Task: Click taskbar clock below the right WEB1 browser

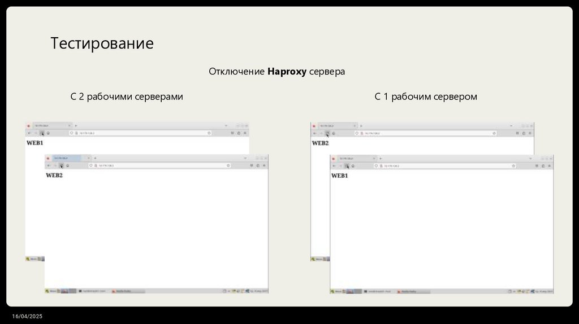Action: 543,292
